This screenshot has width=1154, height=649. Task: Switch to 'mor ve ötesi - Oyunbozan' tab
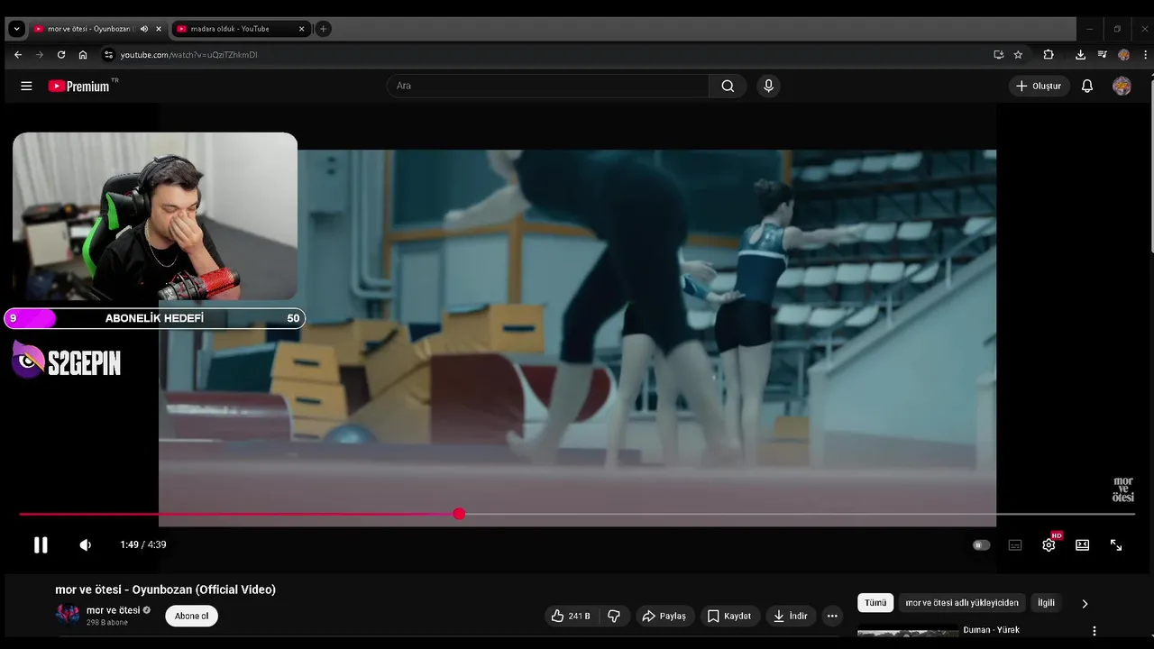[89, 29]
